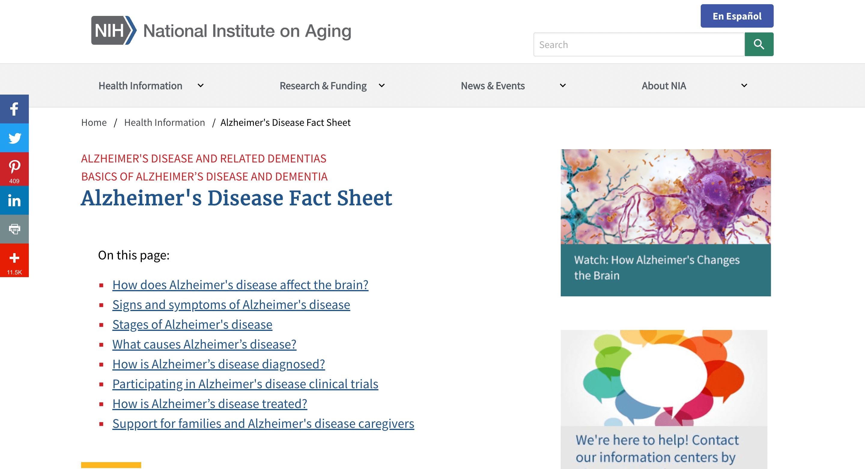Click Watch: How Alzheimer's Changes the Brain
This screenshot has width=865, height=469.
tap(657, 268)
